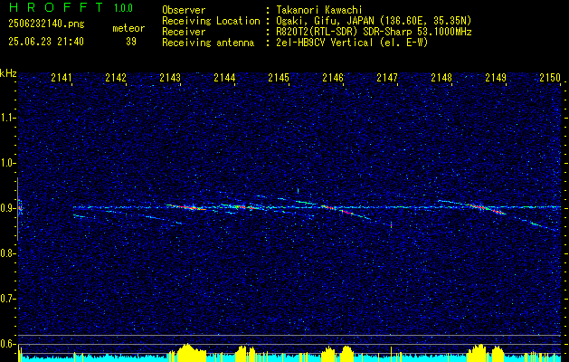Click the 0.9 frequency axis label
Viewport: 569px width, 362px height.
[7, 208]
